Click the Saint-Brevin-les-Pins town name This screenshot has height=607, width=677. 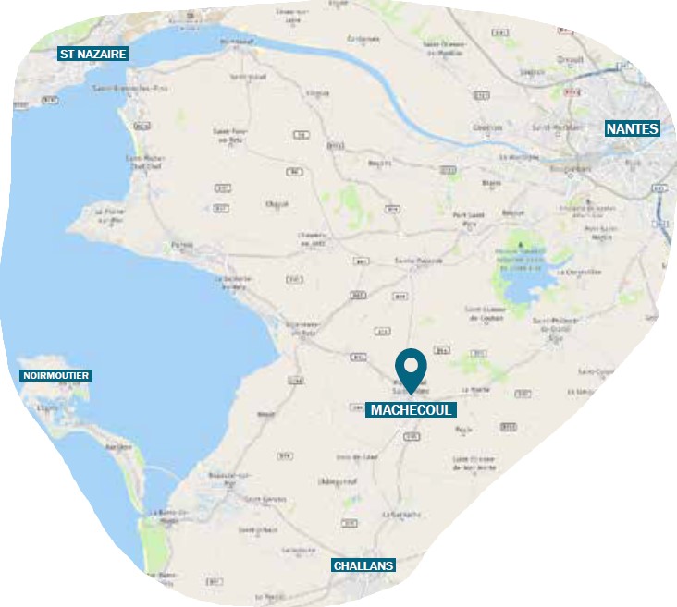point(130,88)
